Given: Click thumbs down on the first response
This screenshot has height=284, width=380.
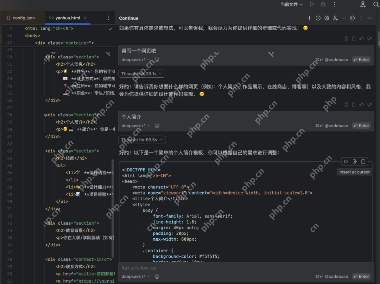Looking at the screenshot, I should [x=369, y=39].
